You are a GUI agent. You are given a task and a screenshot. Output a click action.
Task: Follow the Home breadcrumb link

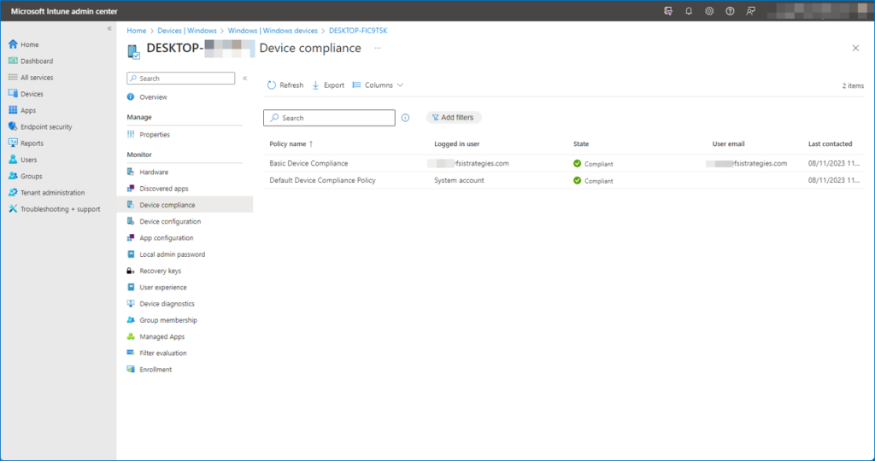click(136, 31)
